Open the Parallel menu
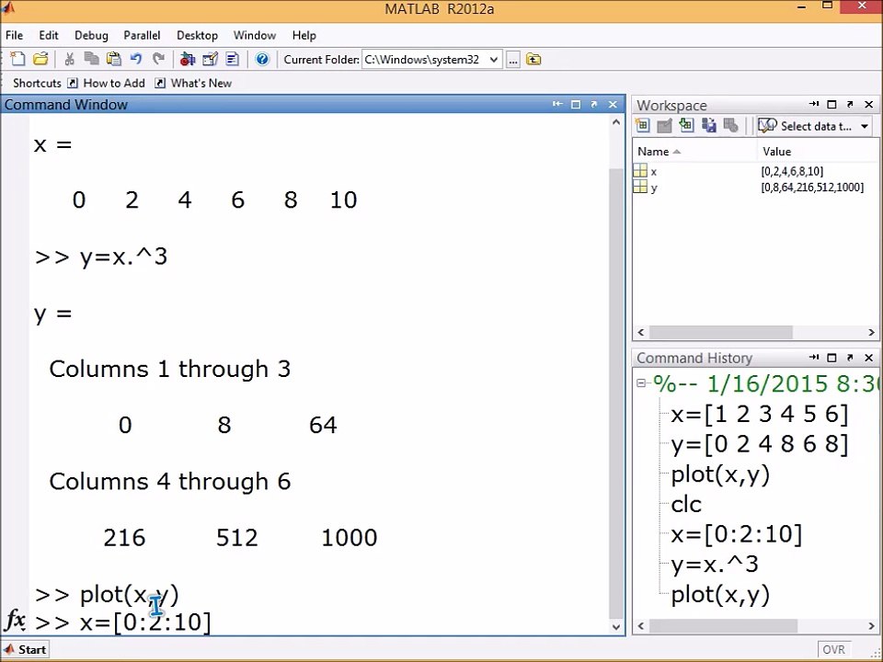883x662 pixels. [x=142, y=35]
